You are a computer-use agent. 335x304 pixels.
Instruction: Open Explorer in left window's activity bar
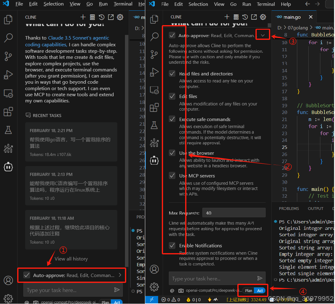click(8, 19)
